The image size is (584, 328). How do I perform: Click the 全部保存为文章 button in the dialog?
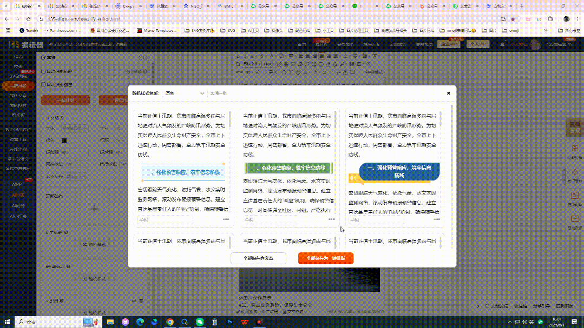[x=258, y=258]
